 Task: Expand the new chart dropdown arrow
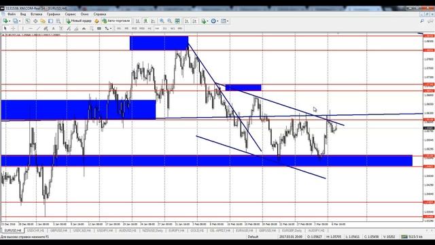(x=10, y=21)
